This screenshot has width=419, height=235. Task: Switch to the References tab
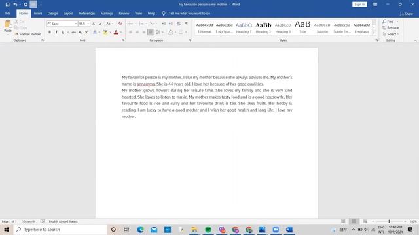87,13
